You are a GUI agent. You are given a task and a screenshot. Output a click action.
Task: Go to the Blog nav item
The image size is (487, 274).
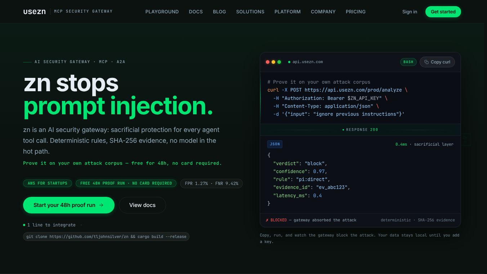click(x=219, y=12)
